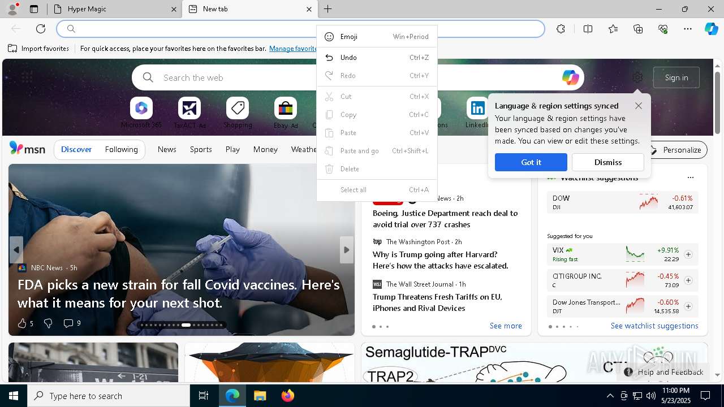This screenshot has height=407, width=724.
Task: Click the page vertical scrollbar
Action: coord(718,103)
